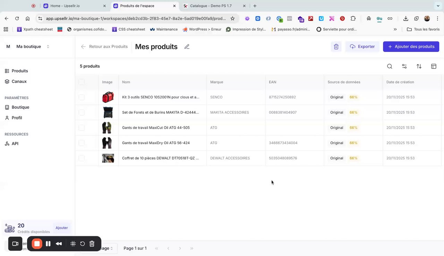Open the Tous les favoris bookmarks folder
444x256 pixels.
[423, 29]
